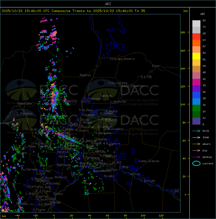Pick the purple 39-36 dBZ legend swatch
The image size is (216, 219).
(196, 88)
